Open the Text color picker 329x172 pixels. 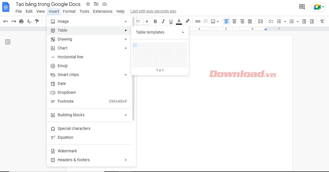click(179, 21)
